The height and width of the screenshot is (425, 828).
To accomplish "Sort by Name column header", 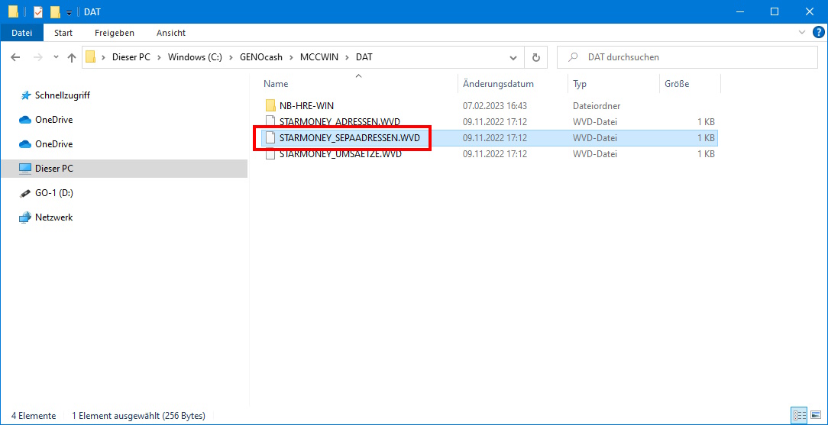I will [x=276, y=84].
